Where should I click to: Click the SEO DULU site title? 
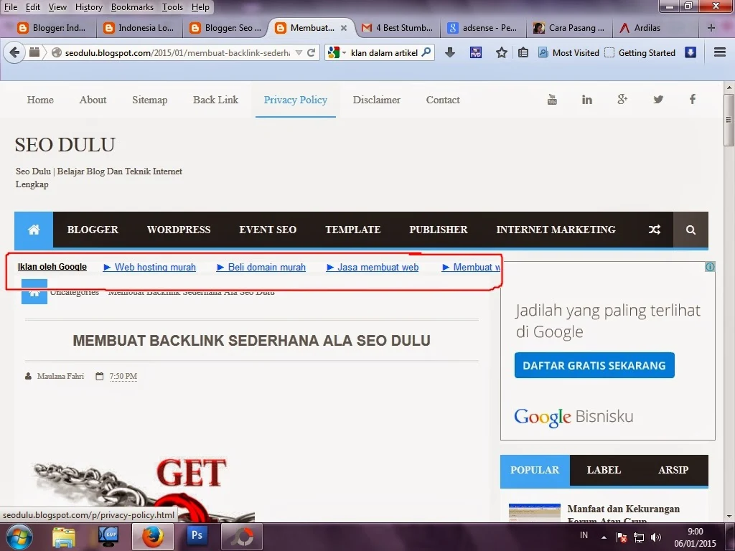[65, 145]
